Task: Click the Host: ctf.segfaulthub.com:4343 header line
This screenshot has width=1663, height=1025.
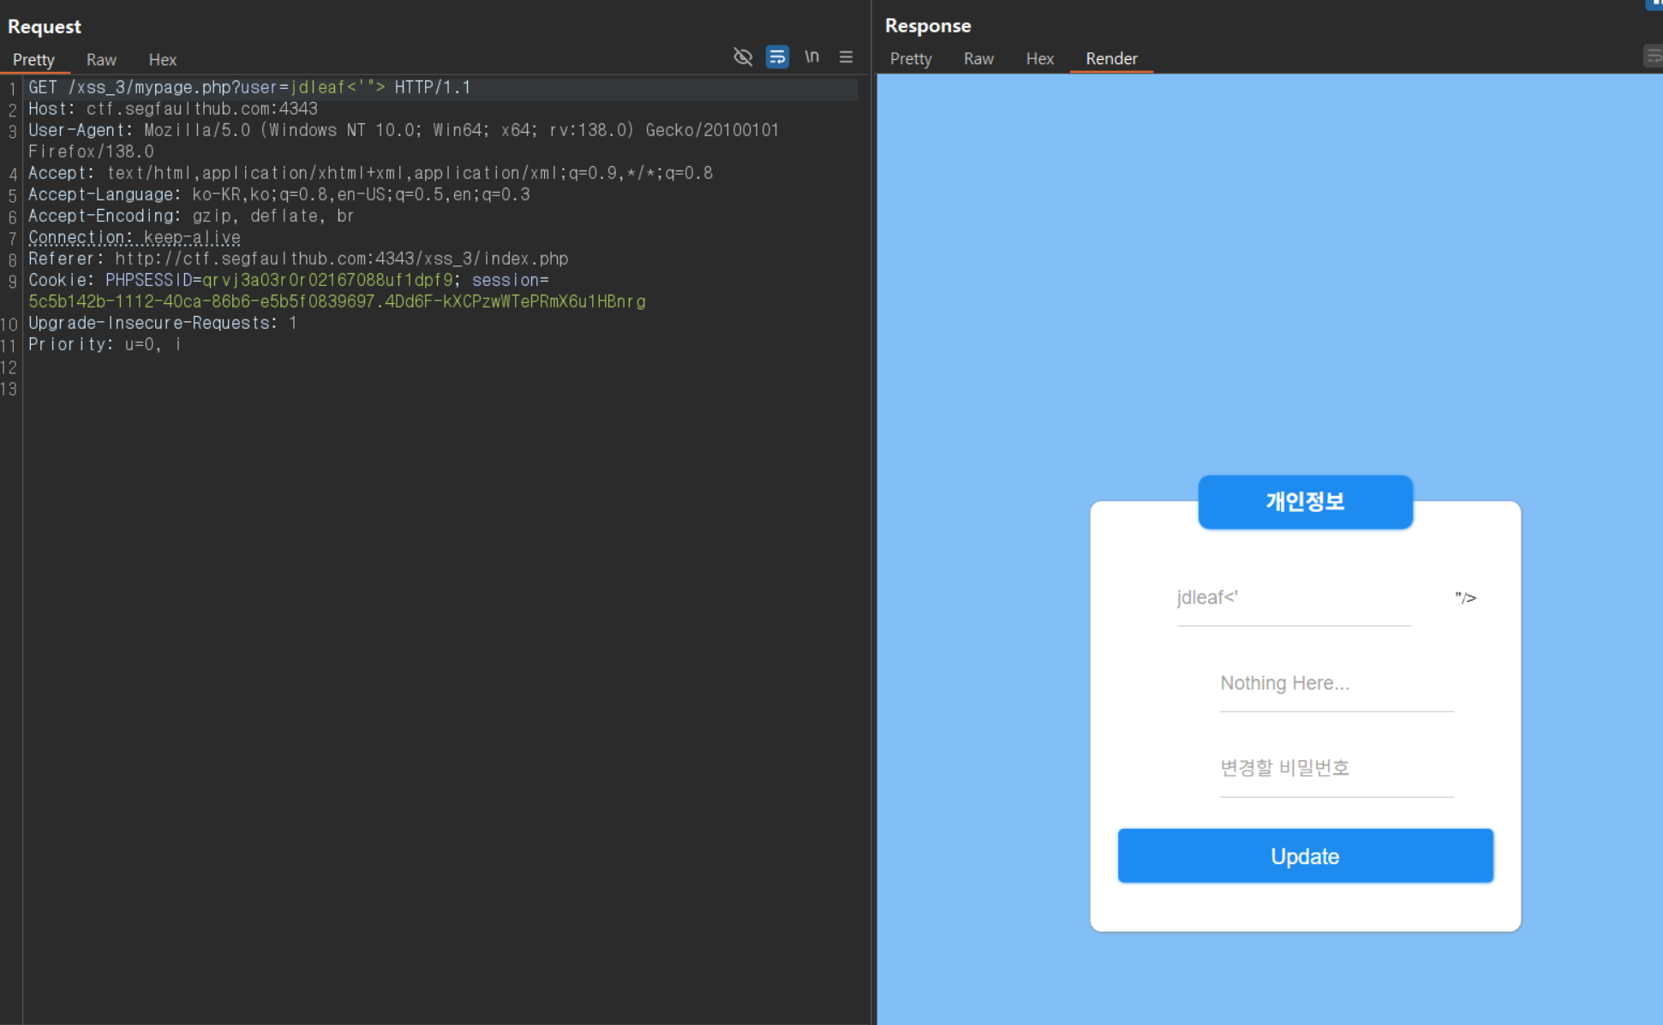Action: tap(173, 109)
